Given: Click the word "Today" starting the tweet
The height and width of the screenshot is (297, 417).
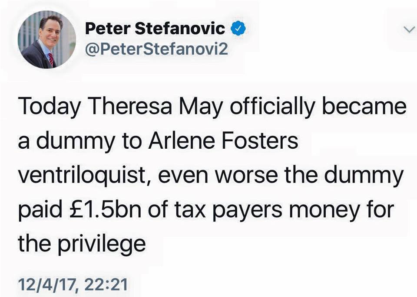Looking at the screenshot, I should click(50, 107).
